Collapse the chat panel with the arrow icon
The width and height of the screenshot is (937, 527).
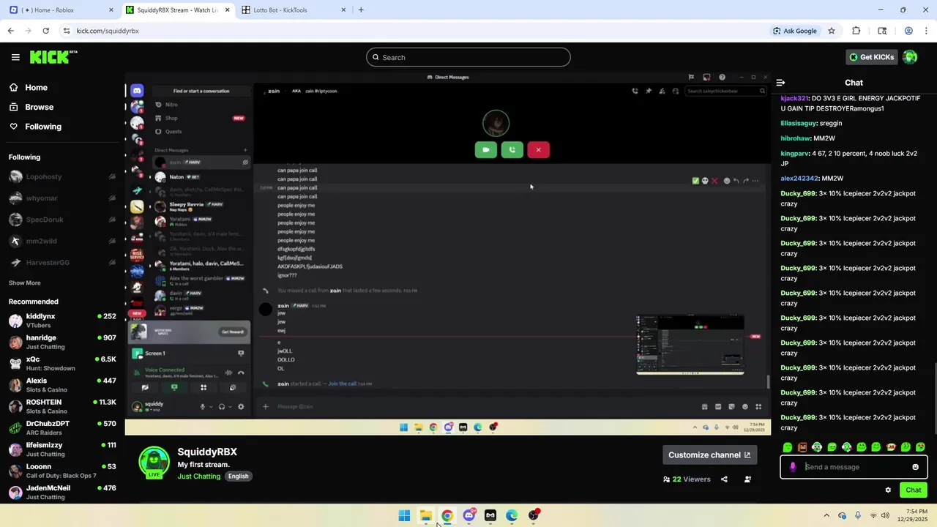780,83
